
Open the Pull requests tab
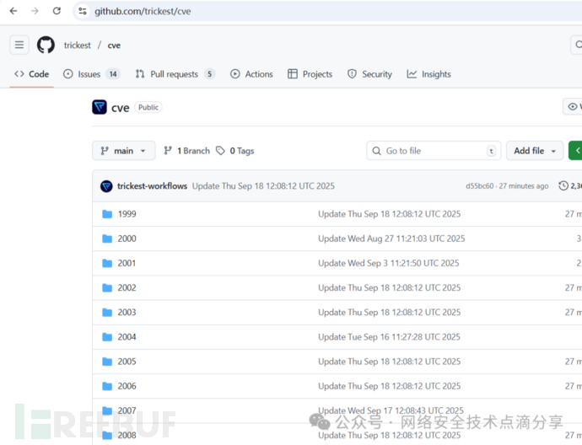click(x=174, y=74)
